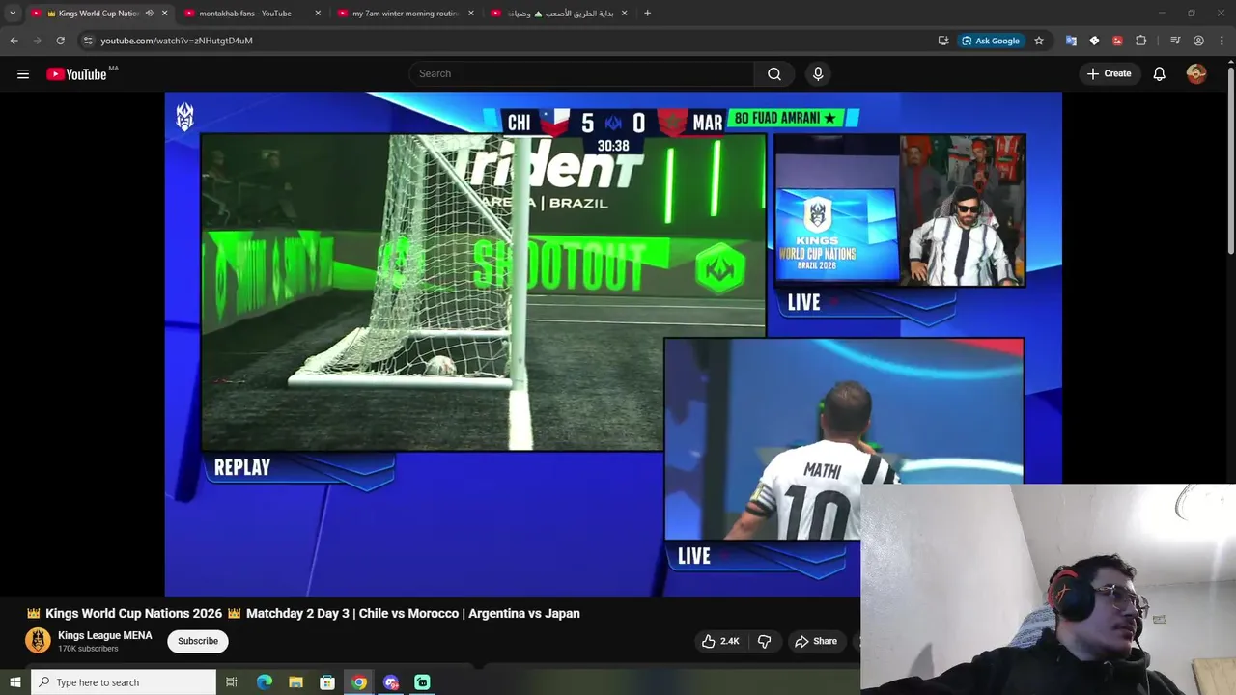Viewport: 1236px width, 695px height.
Task: View site information icon in address bar
Action: pyautogui.click(x=87, y=41)
